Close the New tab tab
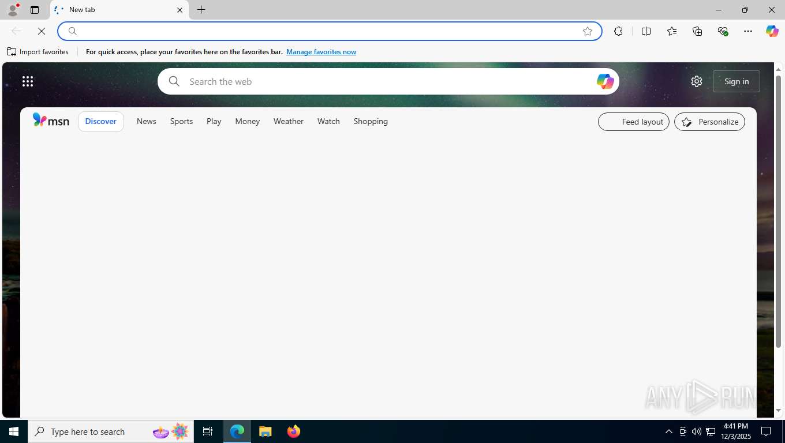The height and width of the screenshot is (443, 785). (180, 10)
